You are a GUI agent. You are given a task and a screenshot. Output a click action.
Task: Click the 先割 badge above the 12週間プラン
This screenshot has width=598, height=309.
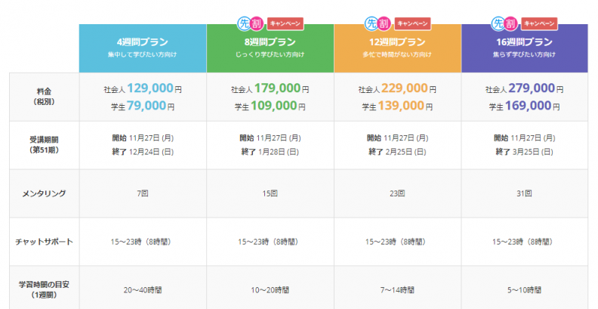[378, 23]
